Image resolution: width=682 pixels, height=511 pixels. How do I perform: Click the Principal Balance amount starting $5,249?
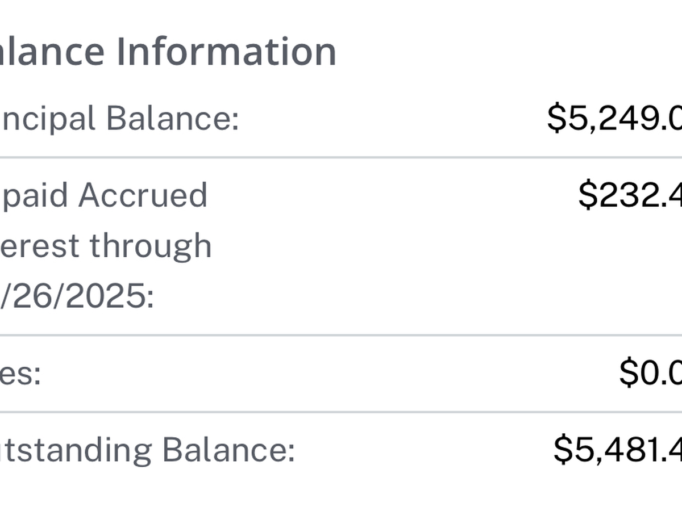(614, 119)
